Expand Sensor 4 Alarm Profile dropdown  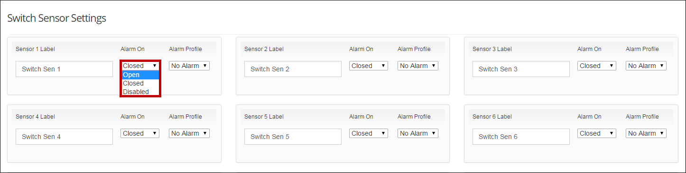(x=189, y=133)
